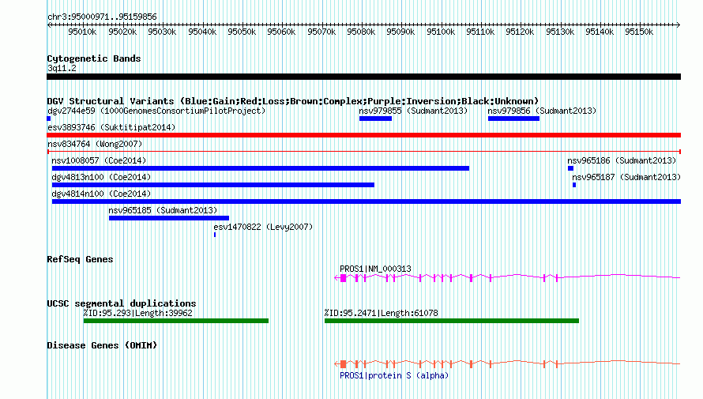Click the blue nsv979856 gain bar
The width and height of the screenshot is (703, 399).
[x=513, y=119]
